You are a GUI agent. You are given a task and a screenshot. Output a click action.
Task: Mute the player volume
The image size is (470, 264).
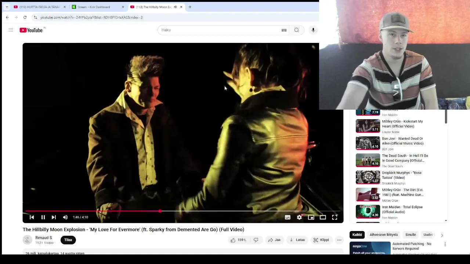[x=65, y=217]
